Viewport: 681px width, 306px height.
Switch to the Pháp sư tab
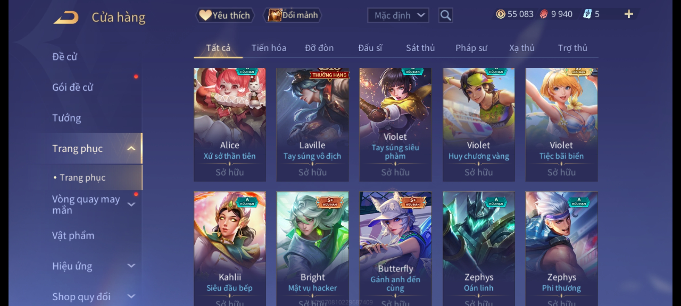pos(471,48)
